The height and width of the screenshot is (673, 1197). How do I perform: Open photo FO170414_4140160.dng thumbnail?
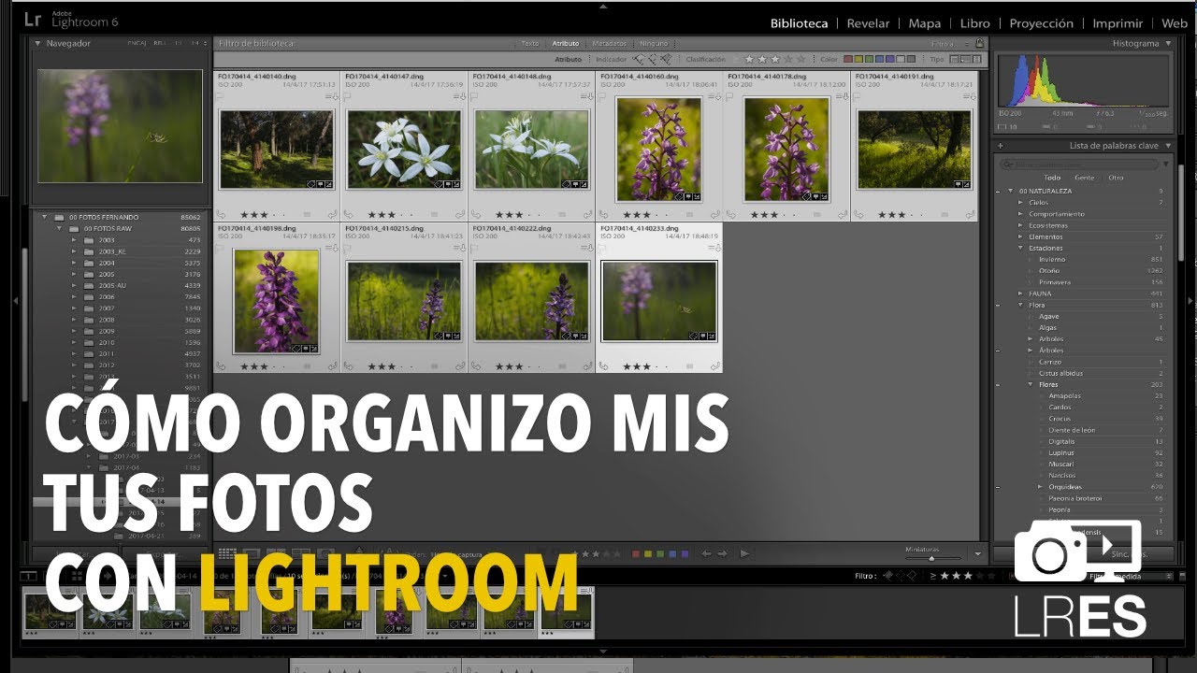click(x=658, y=150)
